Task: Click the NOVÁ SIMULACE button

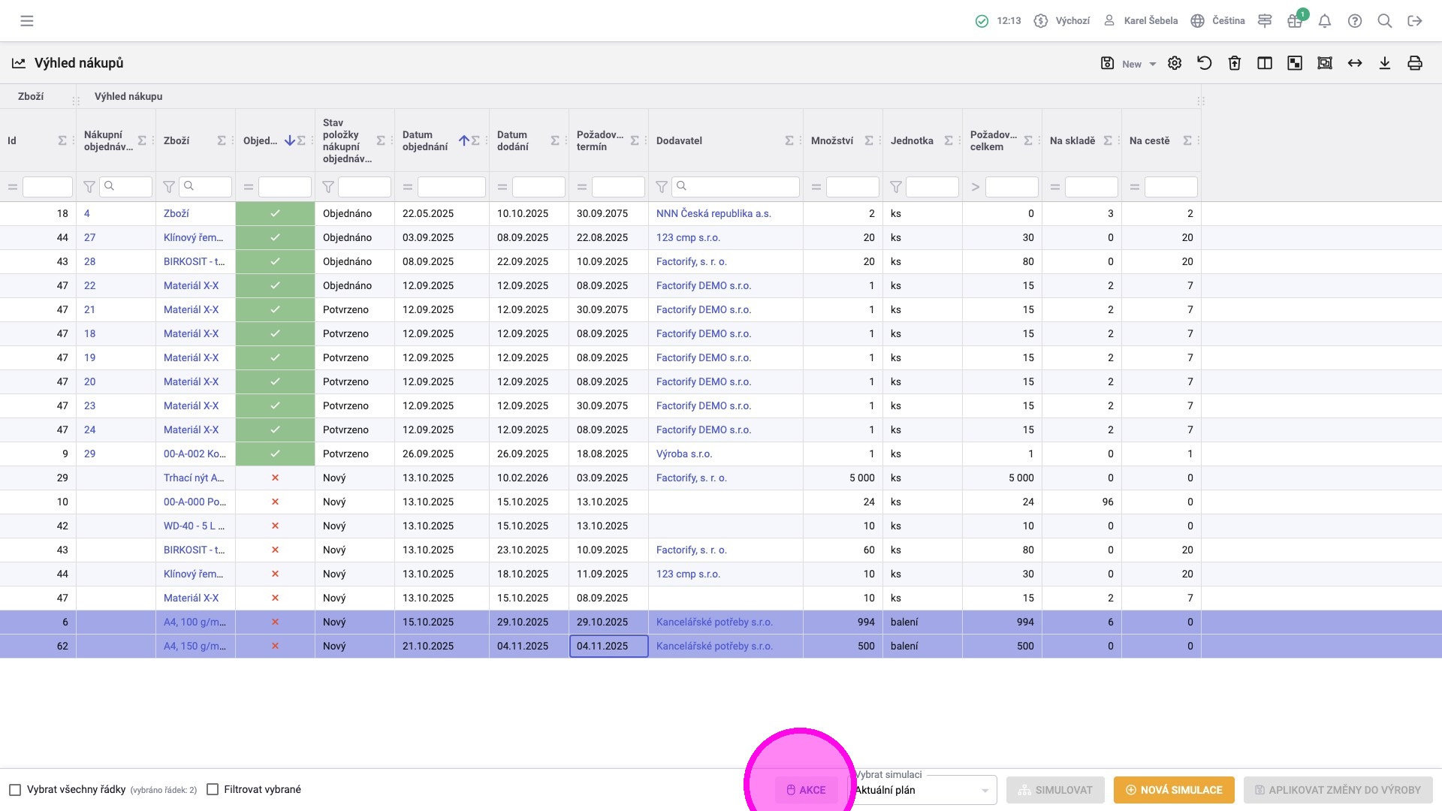Action: pyautogui.click(x=1174, y=790)
